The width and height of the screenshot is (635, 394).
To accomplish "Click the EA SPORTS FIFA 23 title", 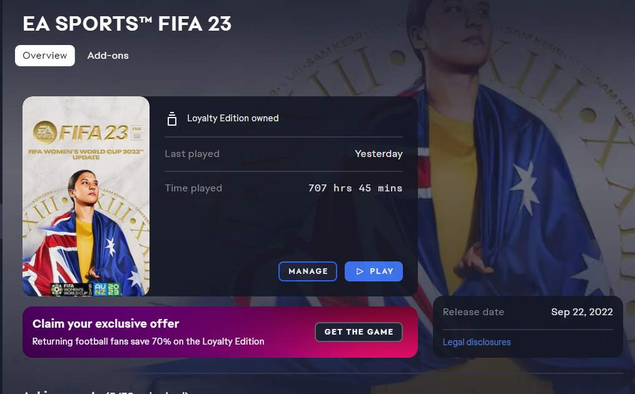I will pos(127,24).
